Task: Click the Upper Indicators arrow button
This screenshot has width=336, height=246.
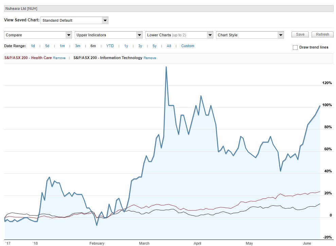Action: [139, 35]
